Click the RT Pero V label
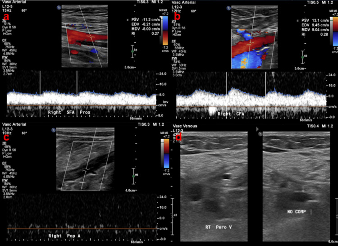This screenshot has height=246, width=338. 219,227
